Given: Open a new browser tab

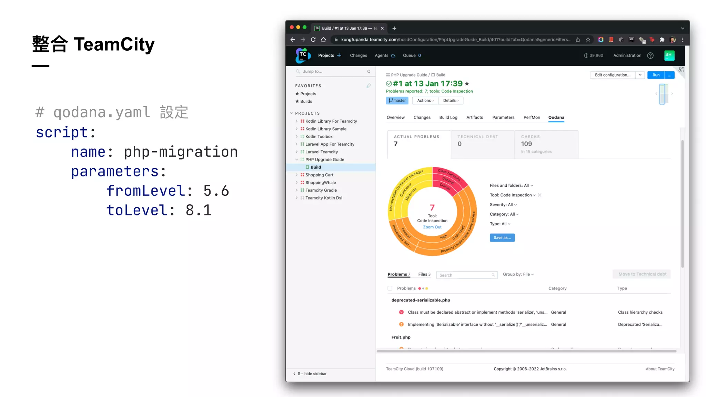Looking at the screenshot, I should [x=394, y=28].
